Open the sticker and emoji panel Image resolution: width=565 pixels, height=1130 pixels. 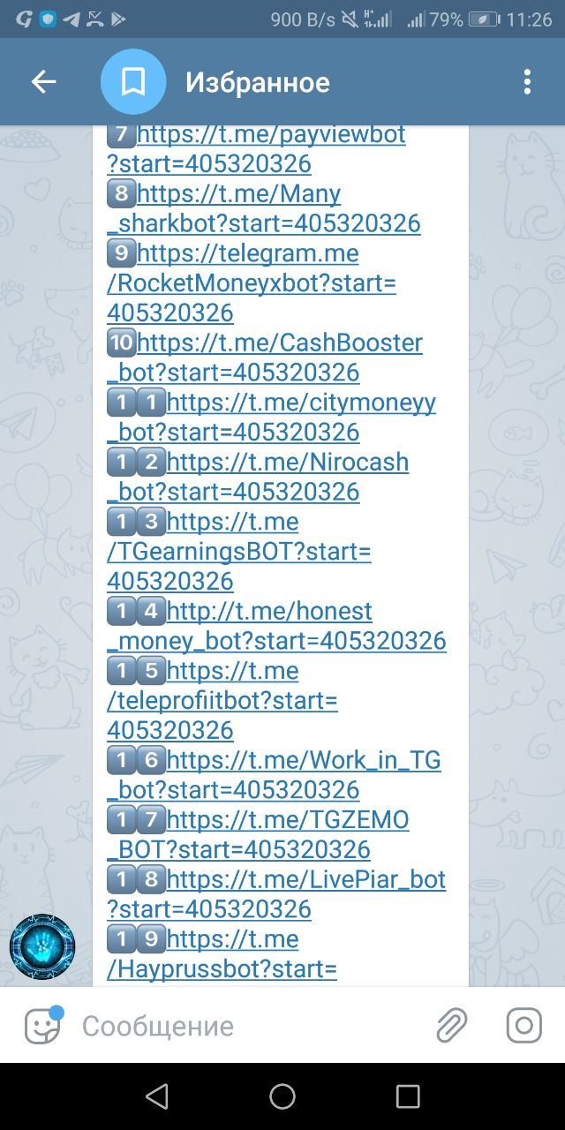pos(42,1025)
